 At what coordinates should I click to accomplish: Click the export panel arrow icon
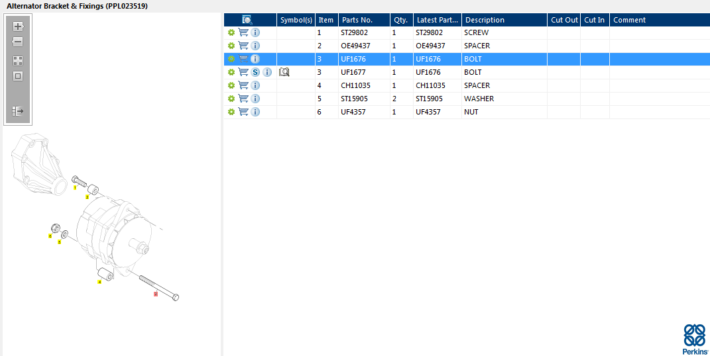point(18,111)
